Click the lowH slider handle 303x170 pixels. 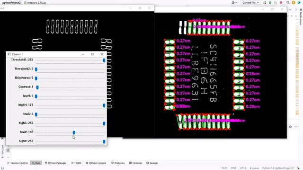tap(36, 96)
